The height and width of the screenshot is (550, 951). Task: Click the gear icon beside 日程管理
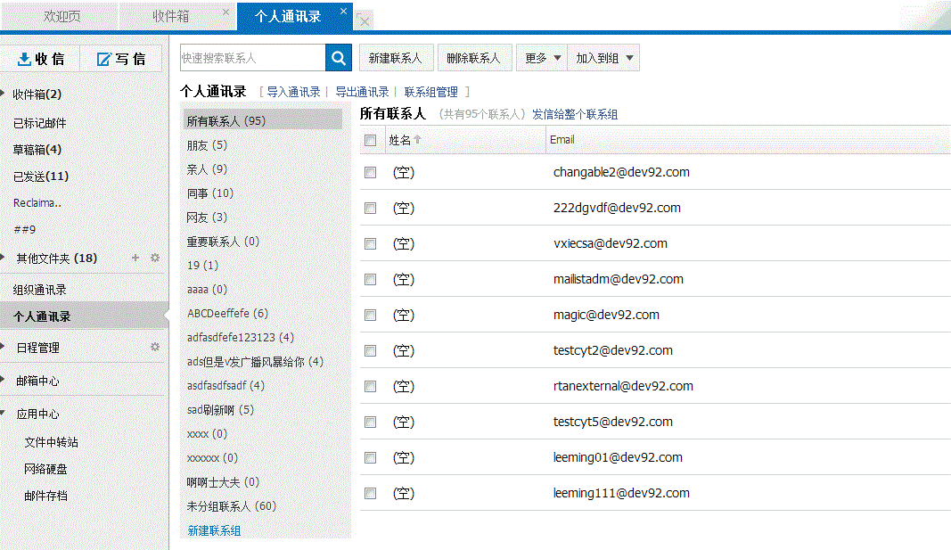155,348
